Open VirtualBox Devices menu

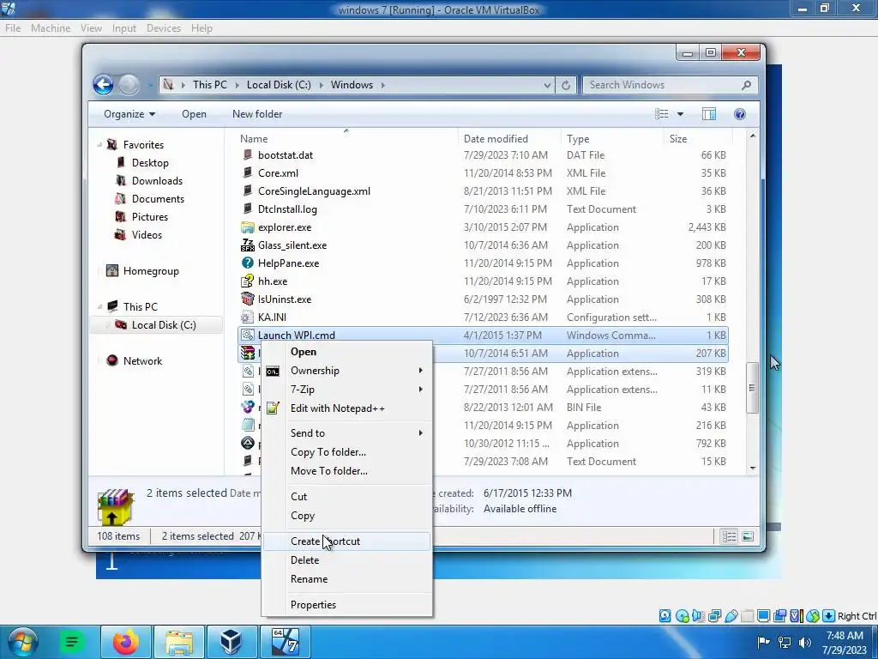tap(164, 28)
